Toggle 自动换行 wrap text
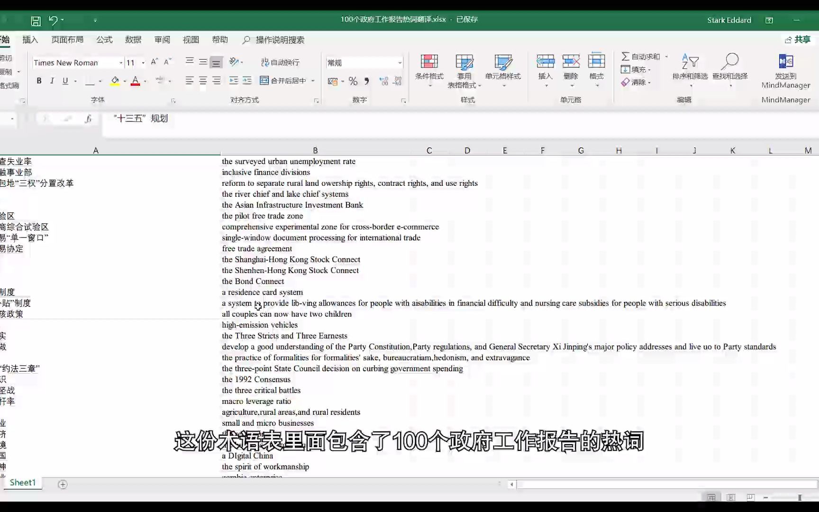This screenshot has height=512, width=819. click(x=280, y=62)
